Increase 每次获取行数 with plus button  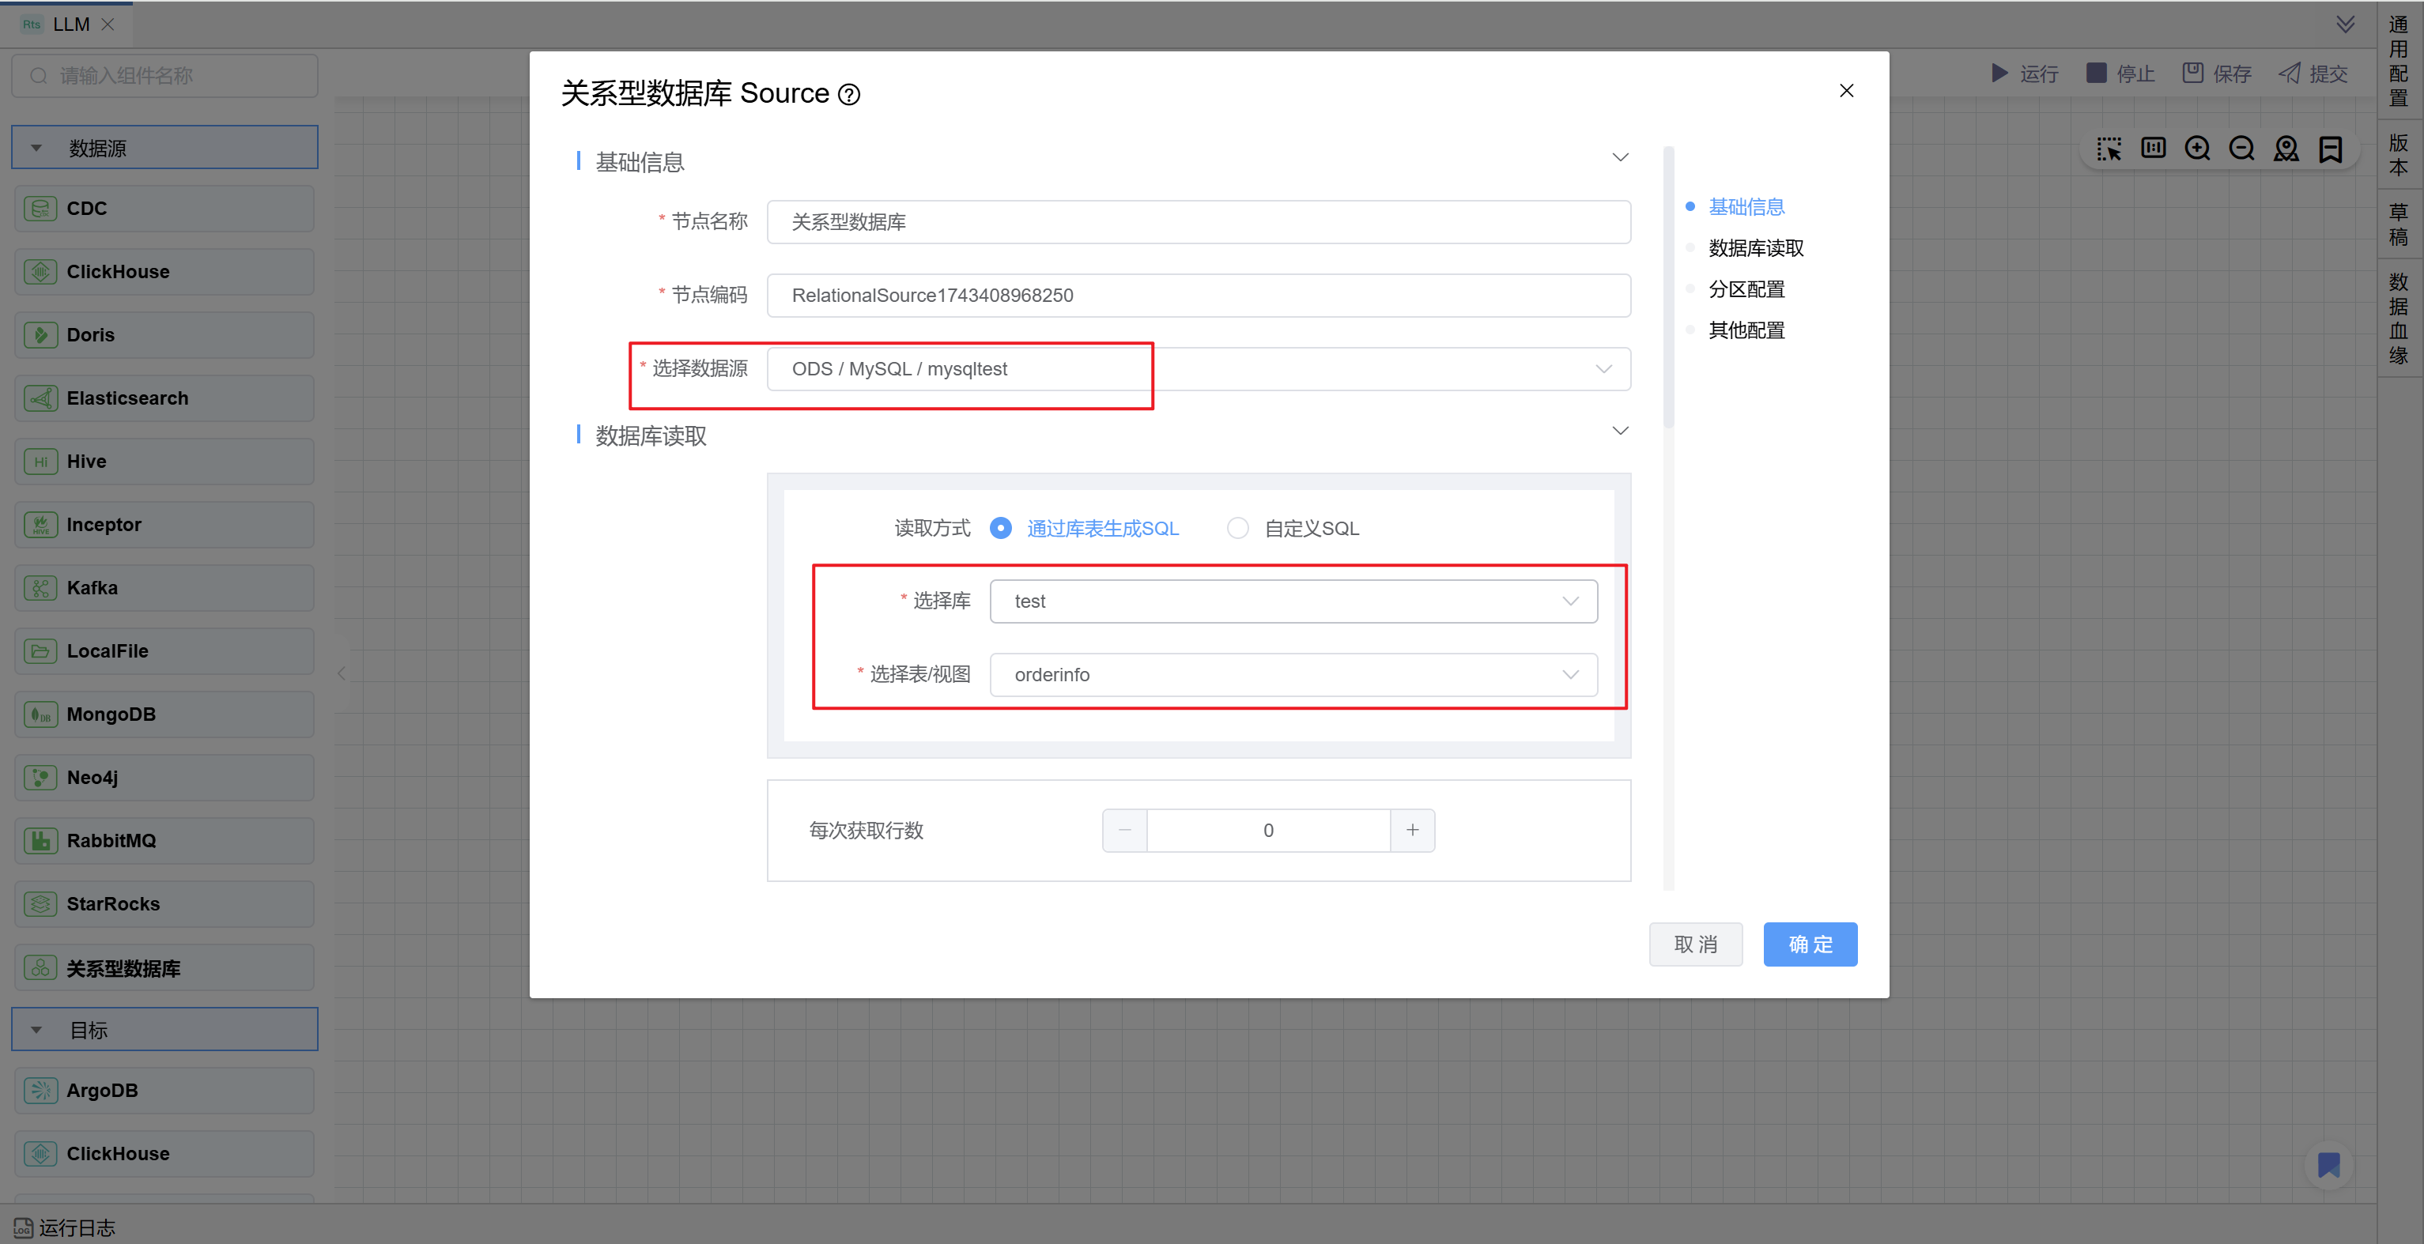1411,830
